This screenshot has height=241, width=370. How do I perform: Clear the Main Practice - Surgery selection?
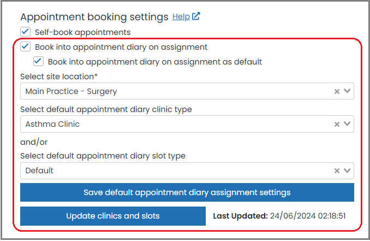[x=337, y=91]
